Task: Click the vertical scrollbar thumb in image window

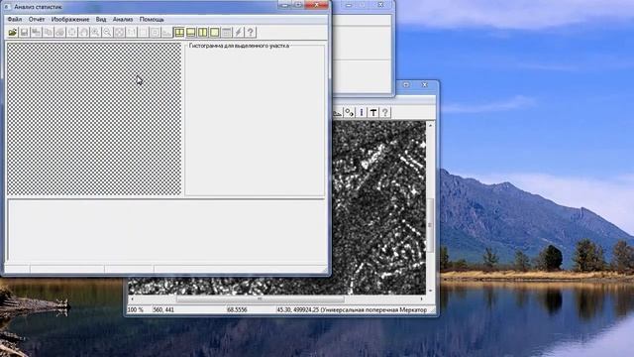Action: [x=430, y=225]
